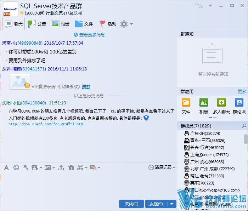Click the star favorite icon
This screenshot has width=248, height=211.
tap(22, 13)
